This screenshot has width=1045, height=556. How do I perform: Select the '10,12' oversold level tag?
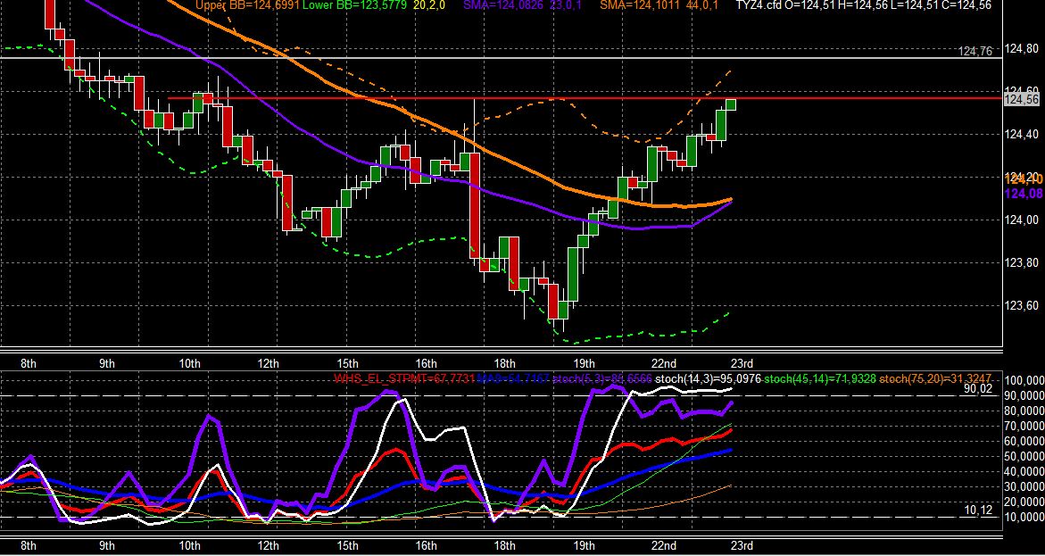coord(978,510)
